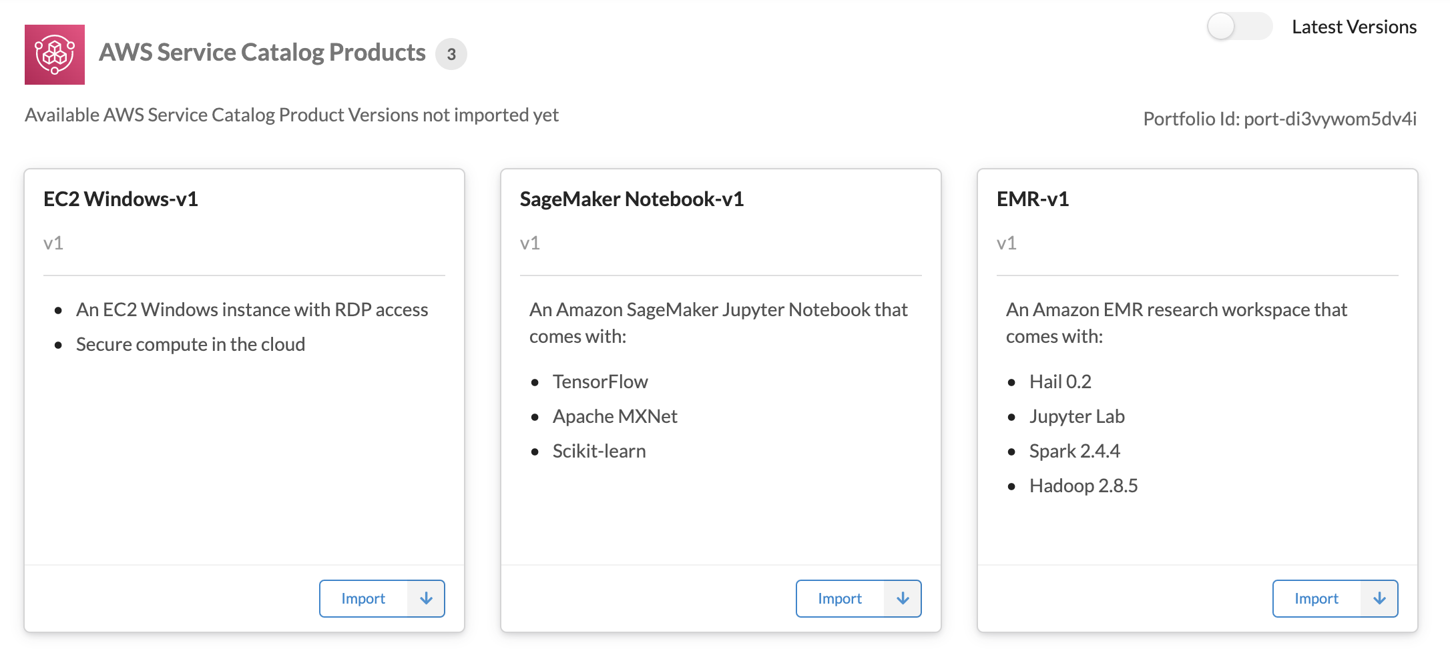Click Import for SageMaker Notebook-v1
The width and height of the screenshot is (1450, 663).
(x=839, y=598)
